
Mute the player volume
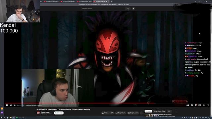pyautogui.click(x=15, y=105)
